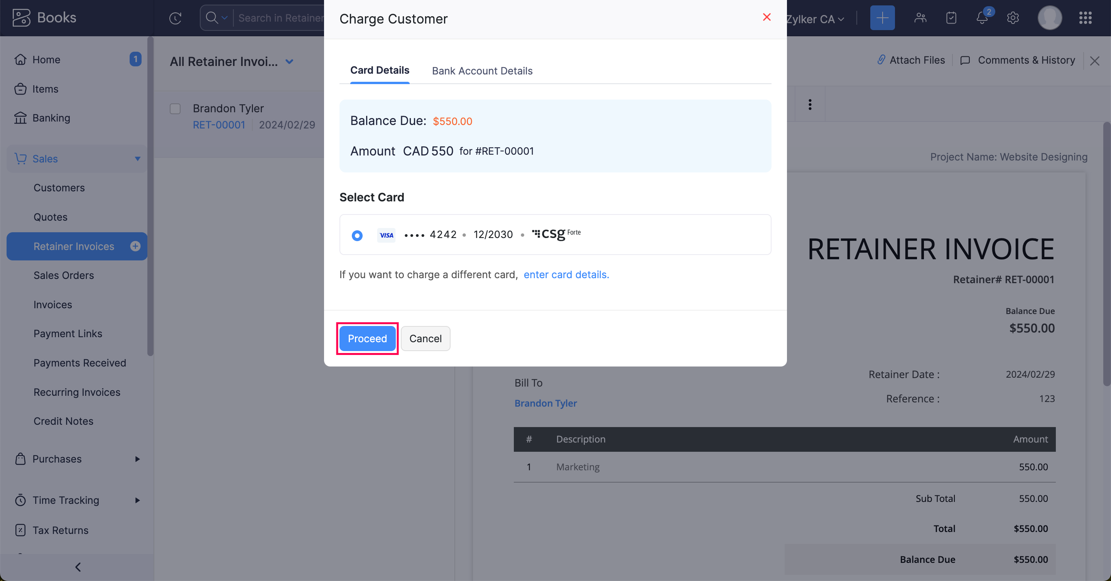The width and height of the screenshot is (1111, 581).
Task: Expand the All Retainer Invoices dropdown
Action: 289,62
